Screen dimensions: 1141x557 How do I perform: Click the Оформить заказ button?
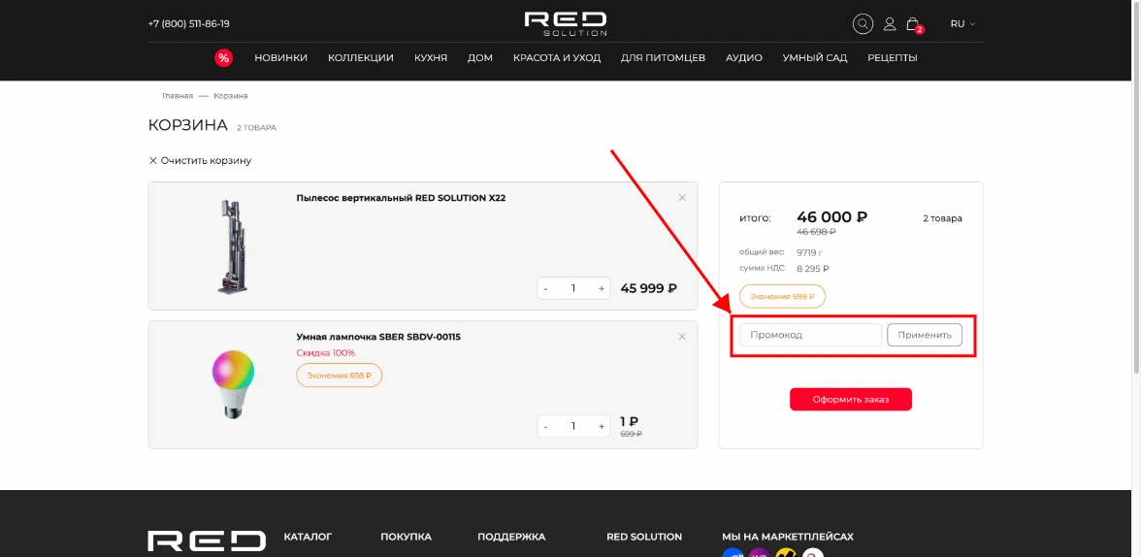[x=851, y=399]
